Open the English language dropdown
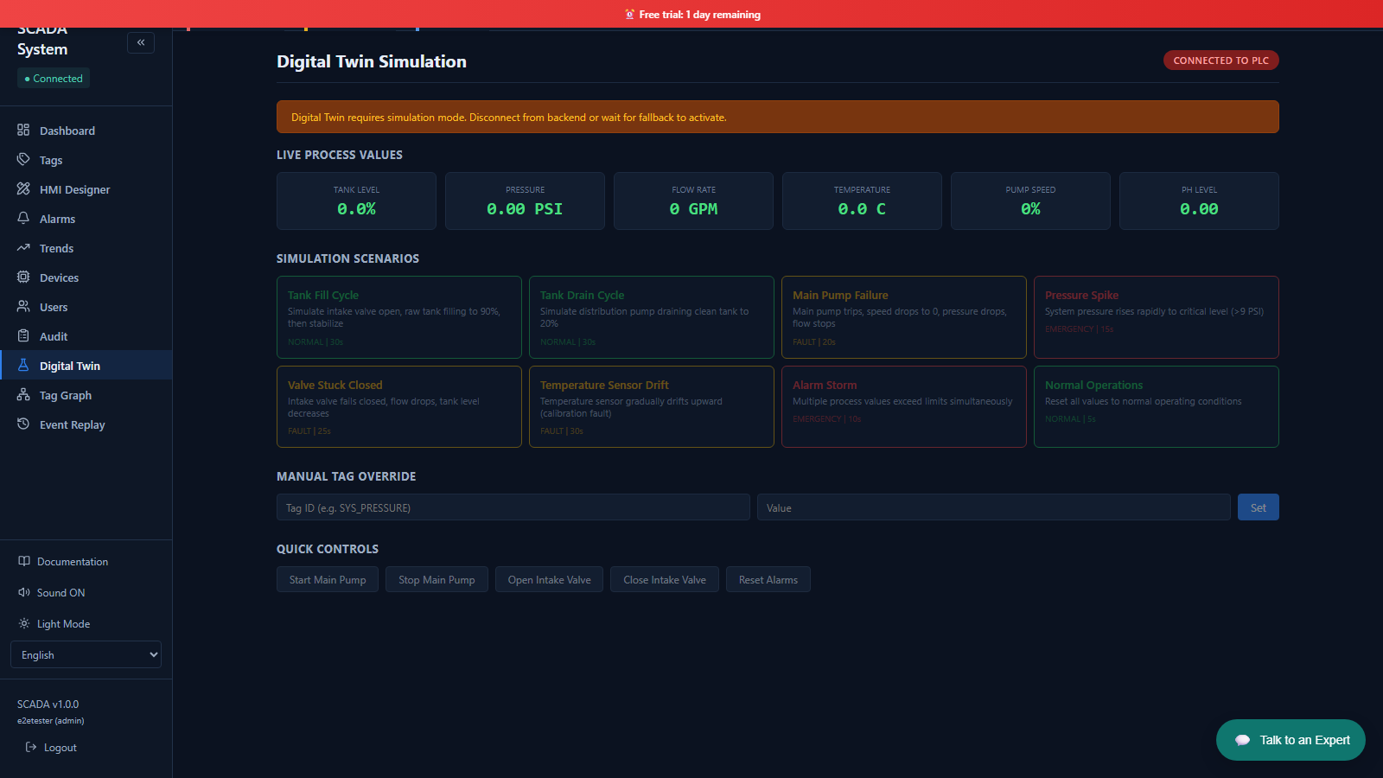This screenshot has width=1383, height=778. [86, 654]
